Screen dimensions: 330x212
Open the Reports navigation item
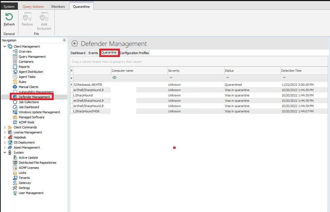tap(24, 67)
